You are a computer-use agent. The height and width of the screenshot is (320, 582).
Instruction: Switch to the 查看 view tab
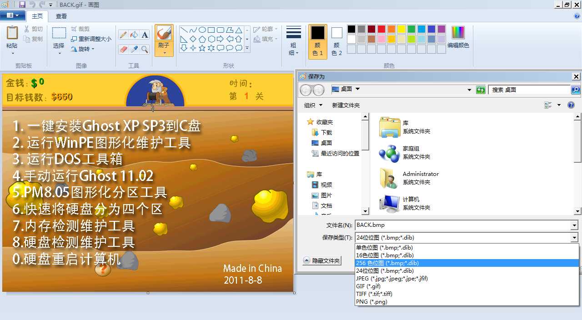point(62,15)
